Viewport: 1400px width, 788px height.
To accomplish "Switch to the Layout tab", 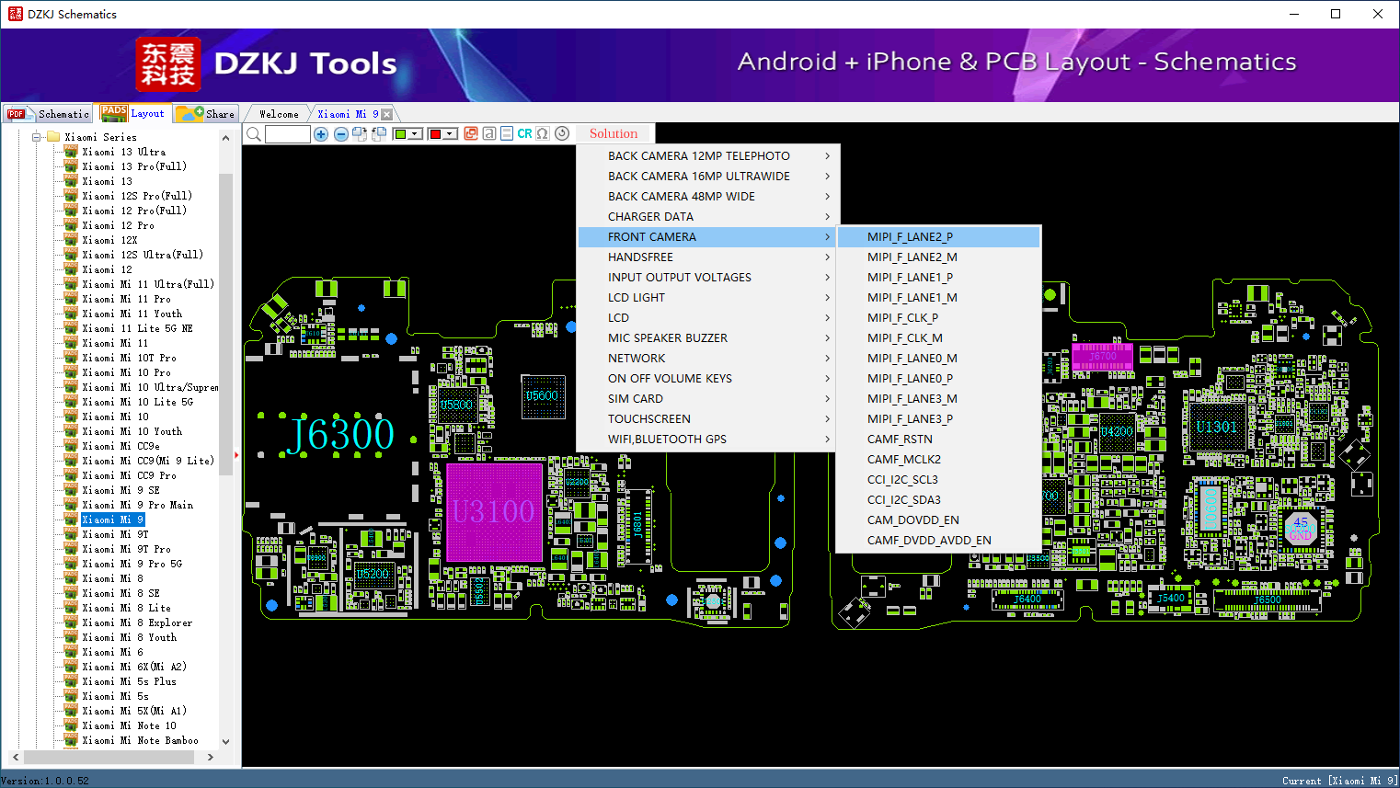I will (133, 113).
